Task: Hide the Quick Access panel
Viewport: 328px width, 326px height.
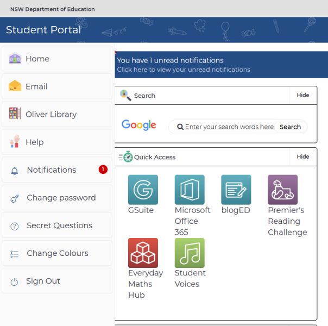Action: (x=303, y=156)
